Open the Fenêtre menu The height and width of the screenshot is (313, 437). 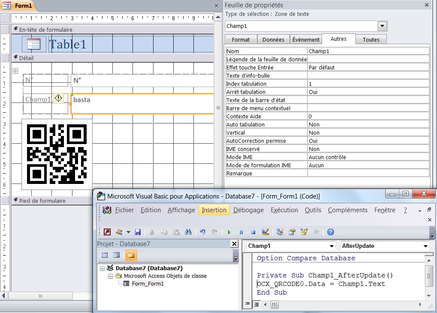point(385,210)
